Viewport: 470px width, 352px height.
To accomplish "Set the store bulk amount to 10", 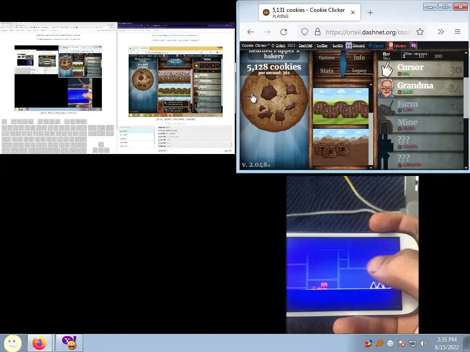I will [x=421, y=56].
